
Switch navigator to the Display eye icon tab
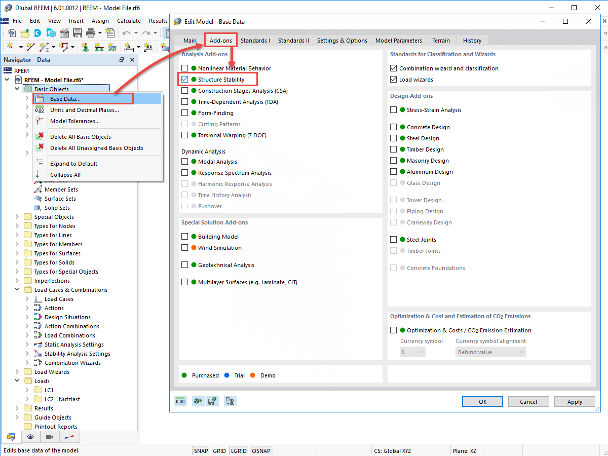(x=30, y=437)
